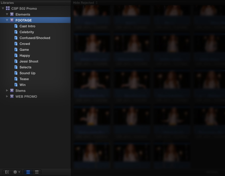
Task: Click the WEB PROMO event star icon
Action: pos(12,96)
